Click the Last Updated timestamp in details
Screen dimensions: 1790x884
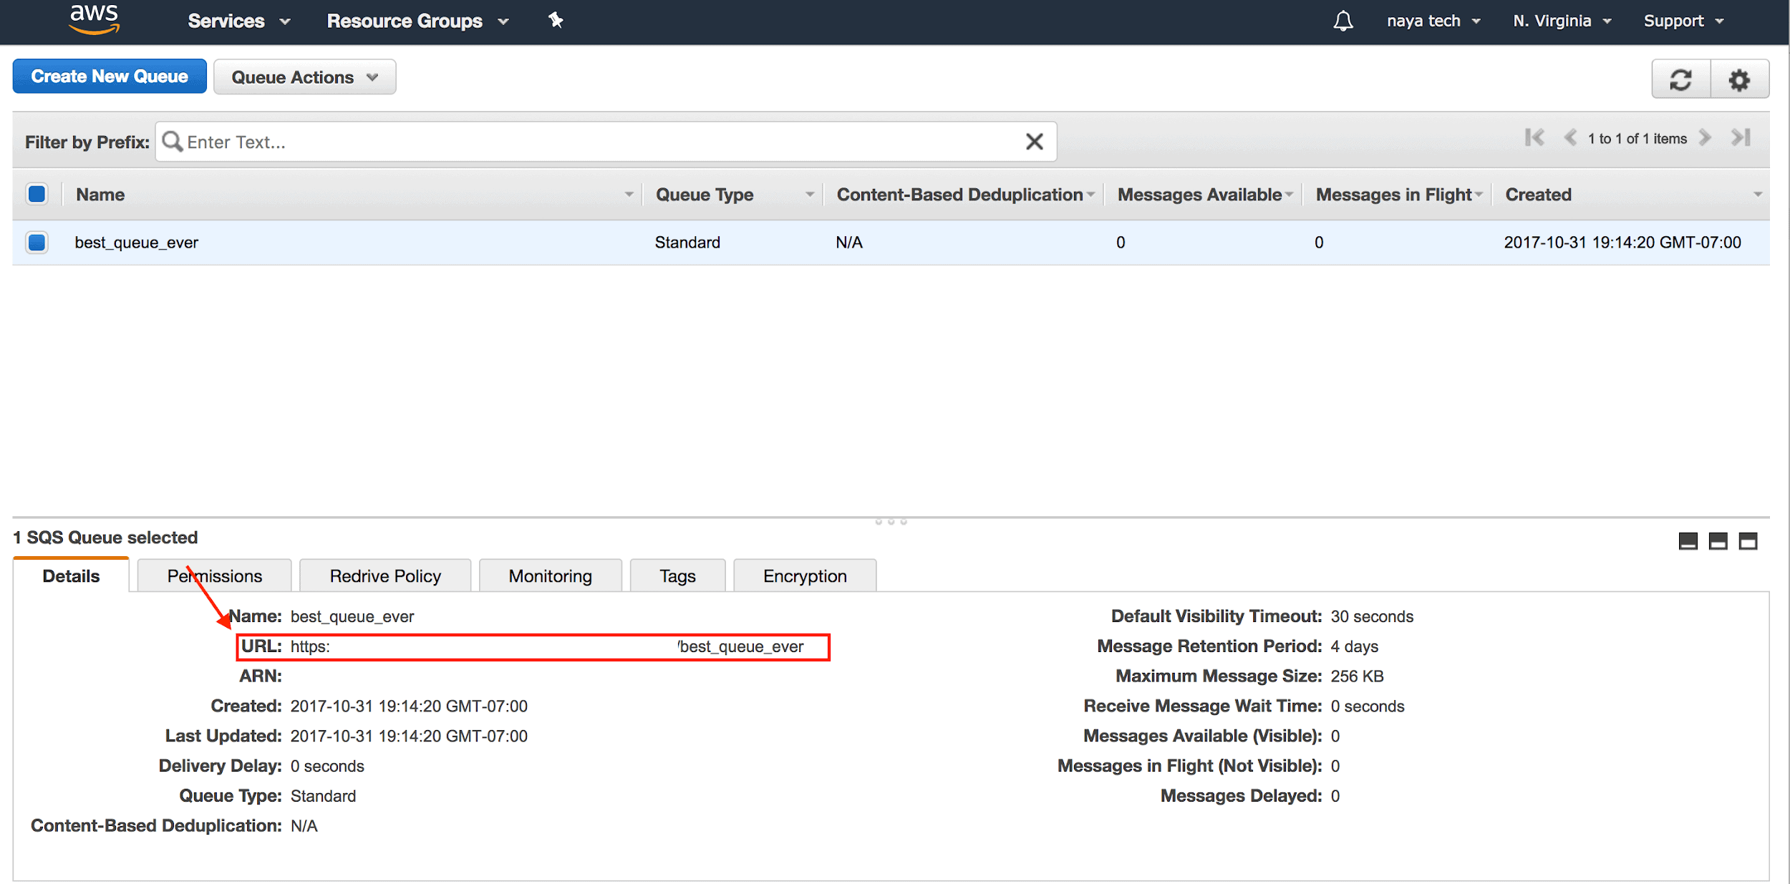[409, 736]
